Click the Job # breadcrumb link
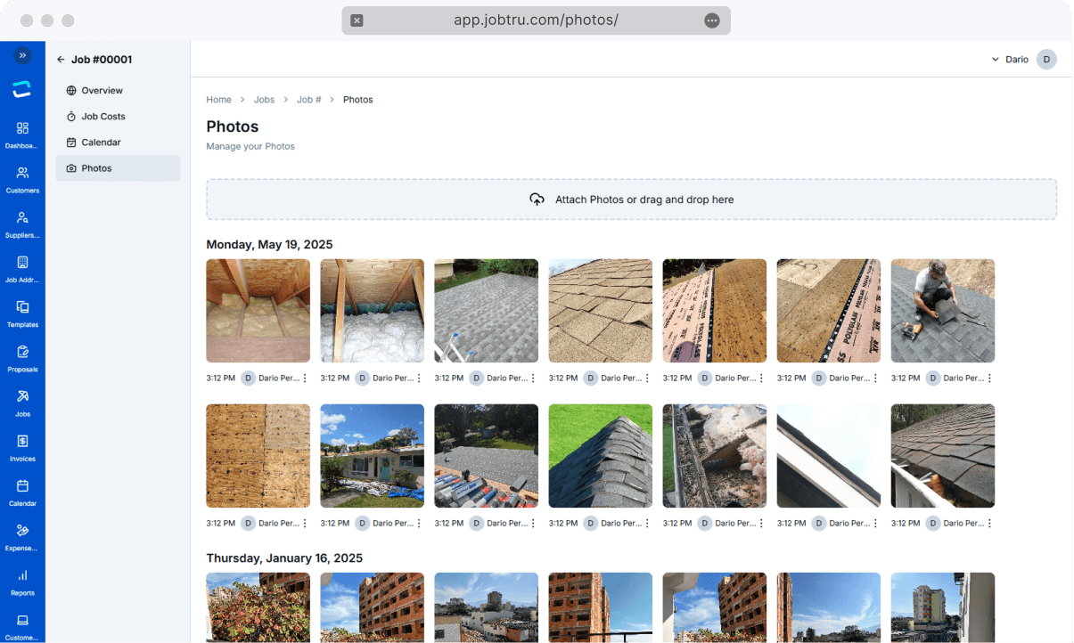 point(308,100)
